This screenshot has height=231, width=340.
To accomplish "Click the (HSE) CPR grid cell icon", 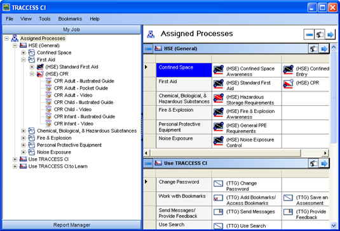I will (x=288, y=84).
